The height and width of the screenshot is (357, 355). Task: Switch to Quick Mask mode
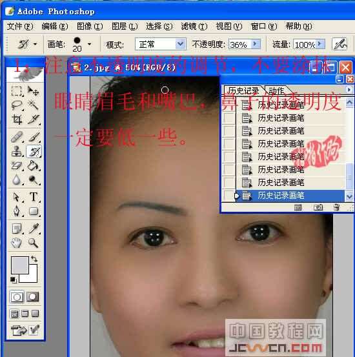(x=32, y=297)
